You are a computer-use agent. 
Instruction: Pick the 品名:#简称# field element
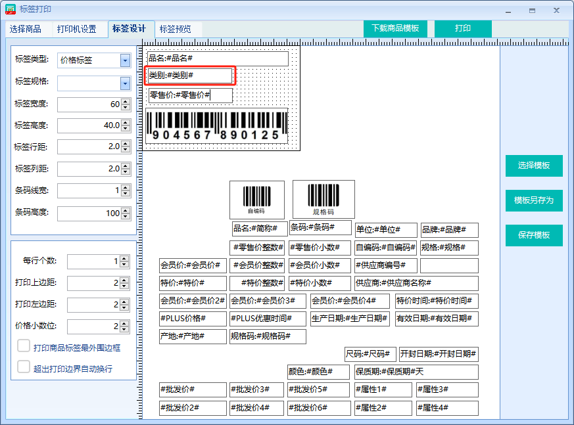(x=260, y=229)
